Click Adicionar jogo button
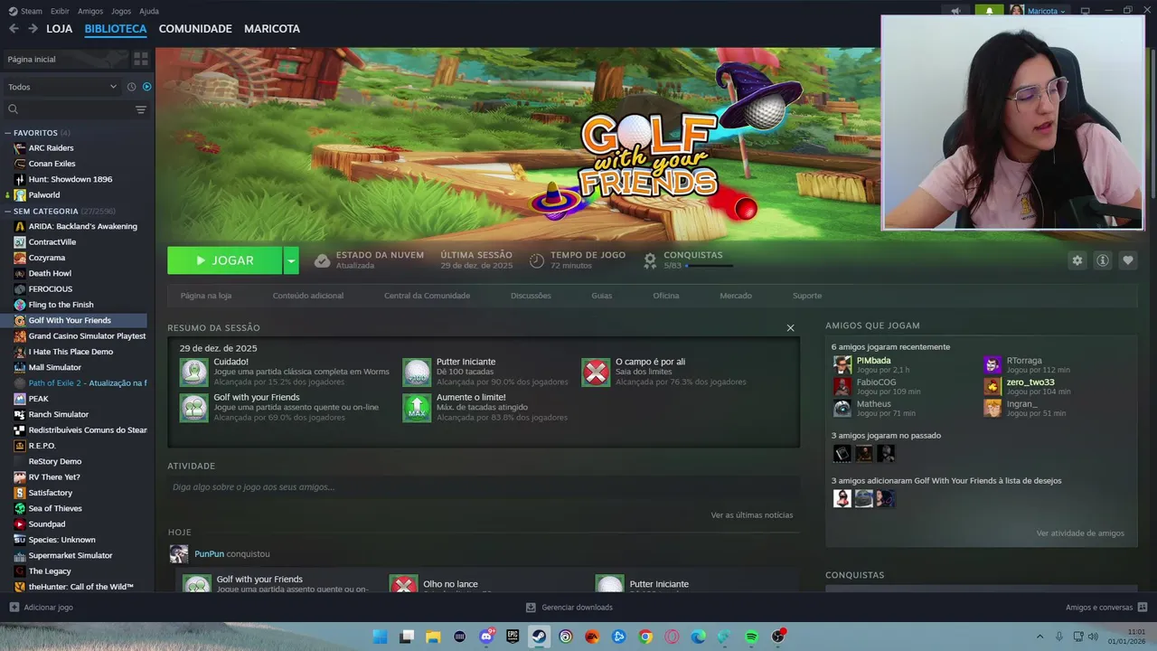This screenshot has height=651, width=1157. pyautogui.click(x=42, y=608)
